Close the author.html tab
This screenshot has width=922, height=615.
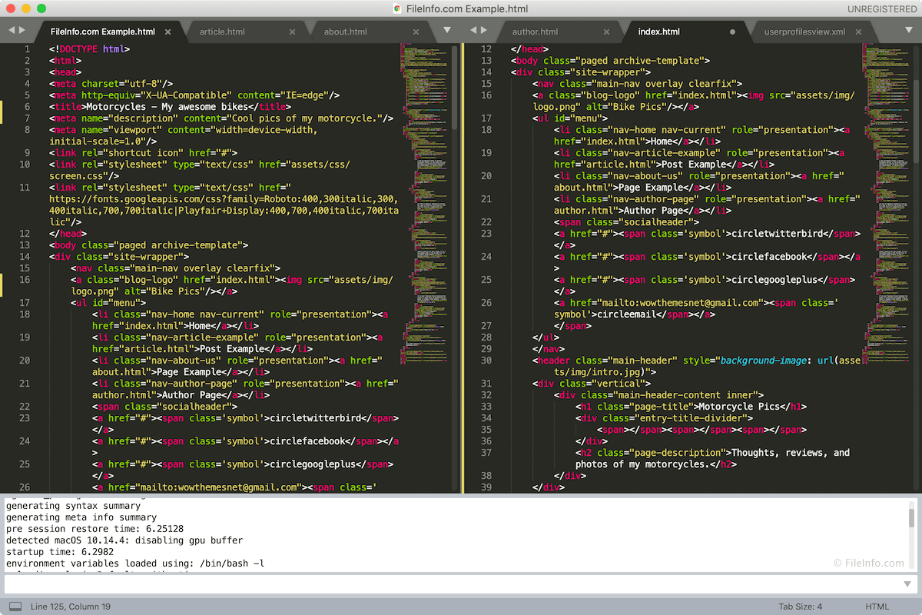606,32
